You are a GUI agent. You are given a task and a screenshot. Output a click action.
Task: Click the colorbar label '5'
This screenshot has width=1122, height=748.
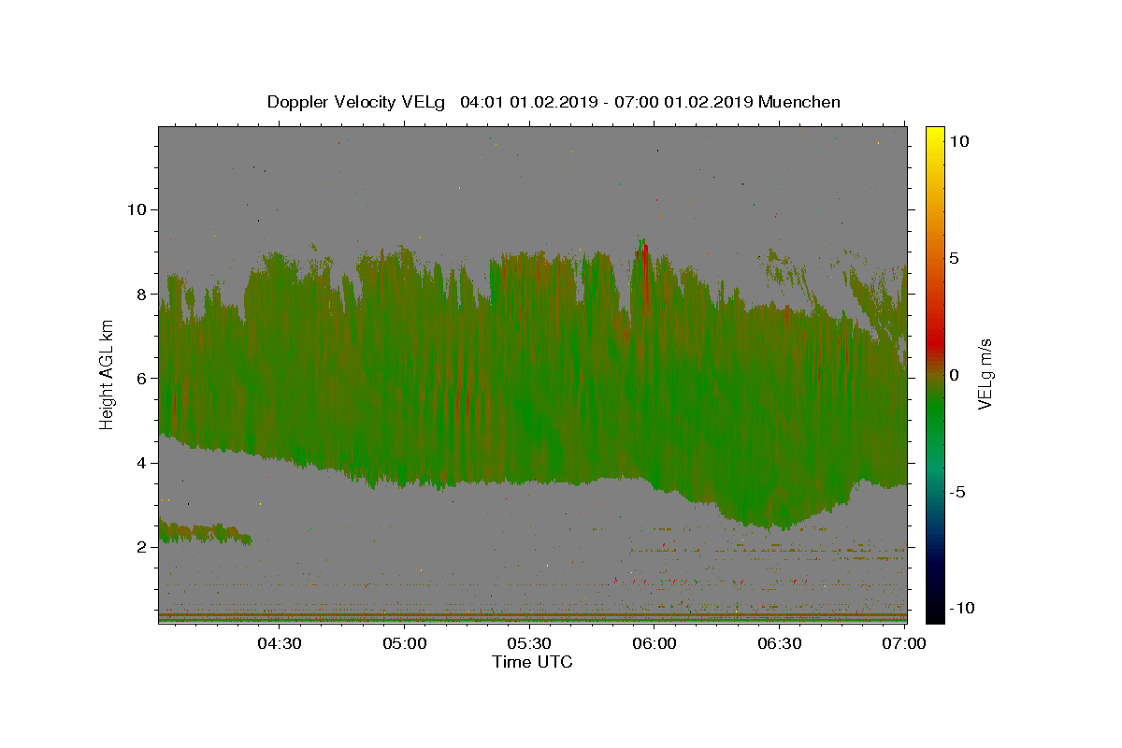(x=955, y=258)
